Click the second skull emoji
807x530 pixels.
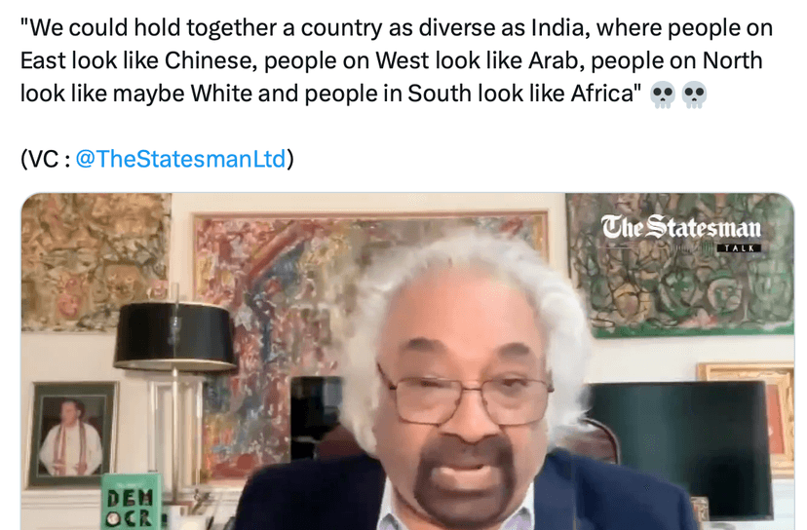(694, 95)
